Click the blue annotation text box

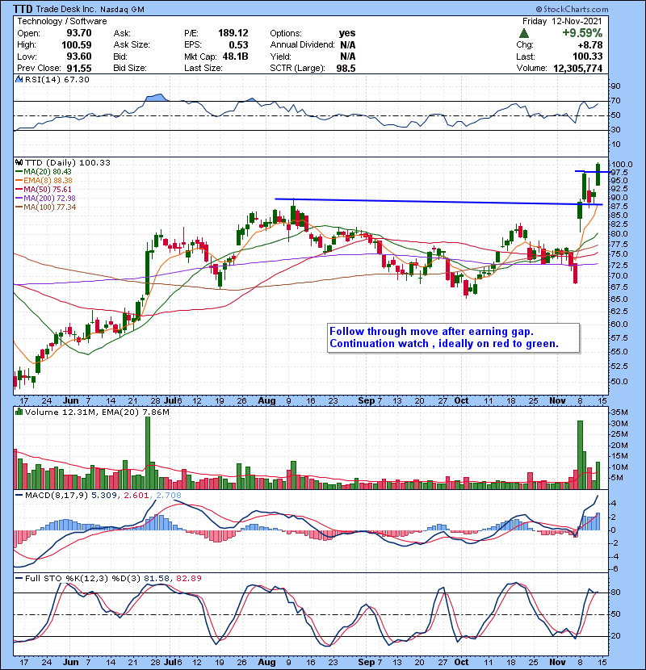(x=454, y=338)
